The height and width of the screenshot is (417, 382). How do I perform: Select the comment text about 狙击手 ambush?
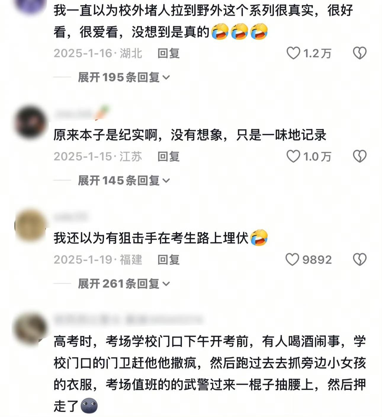point(161,238)
